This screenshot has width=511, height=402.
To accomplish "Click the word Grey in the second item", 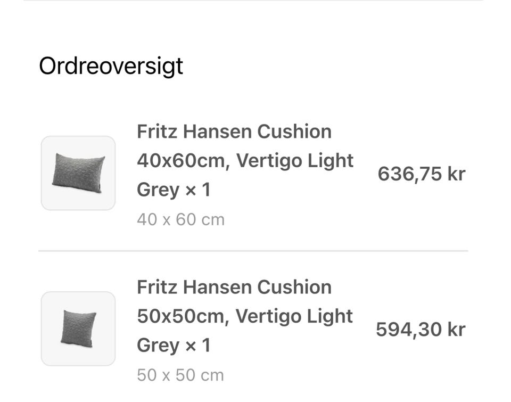I will (x=158, y=345).
